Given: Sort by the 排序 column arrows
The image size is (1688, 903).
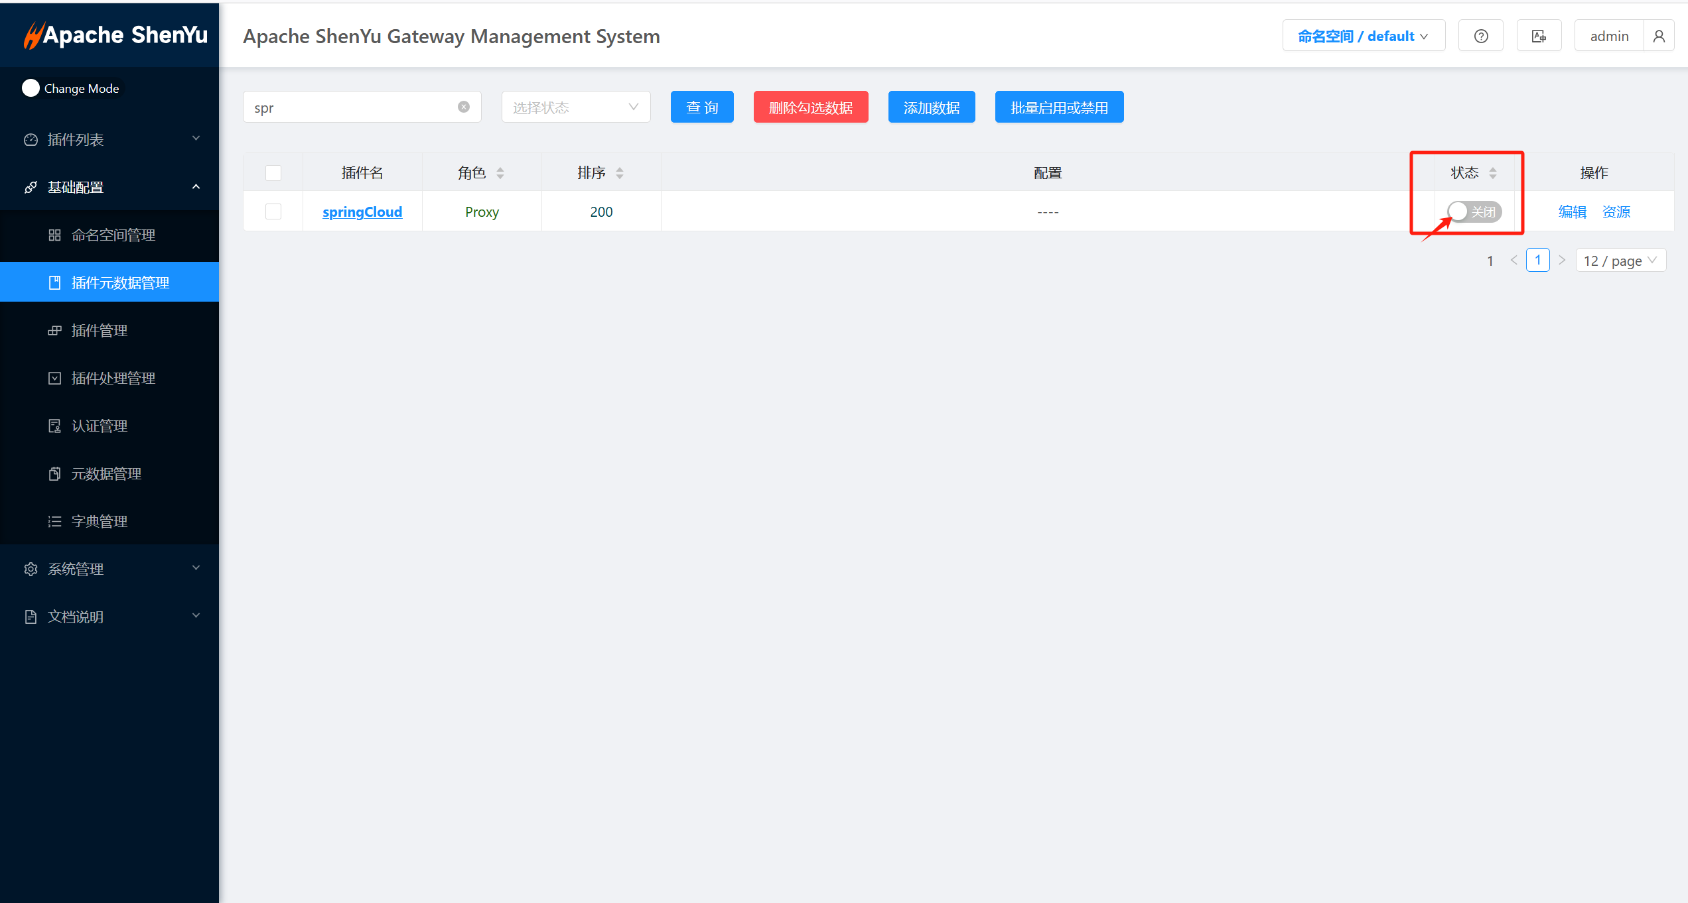Looking at the screenshot, I should [620, 173].
